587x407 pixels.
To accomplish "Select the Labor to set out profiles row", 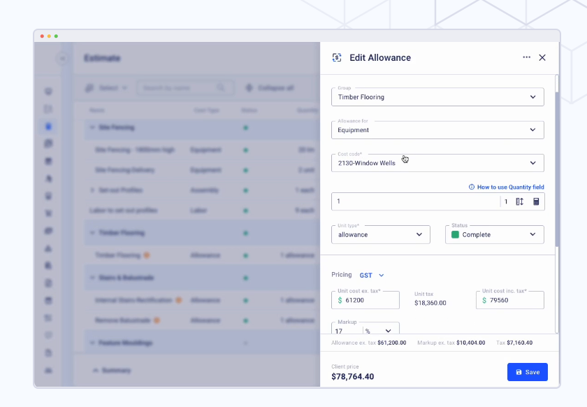I will pyautogui.click(x=202, y=210).
